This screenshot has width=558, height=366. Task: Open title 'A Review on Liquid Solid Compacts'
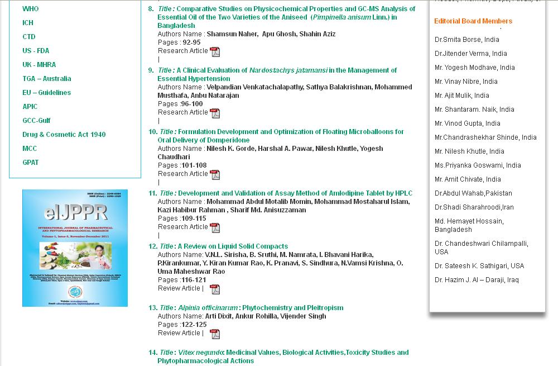[x=233, y=246]
